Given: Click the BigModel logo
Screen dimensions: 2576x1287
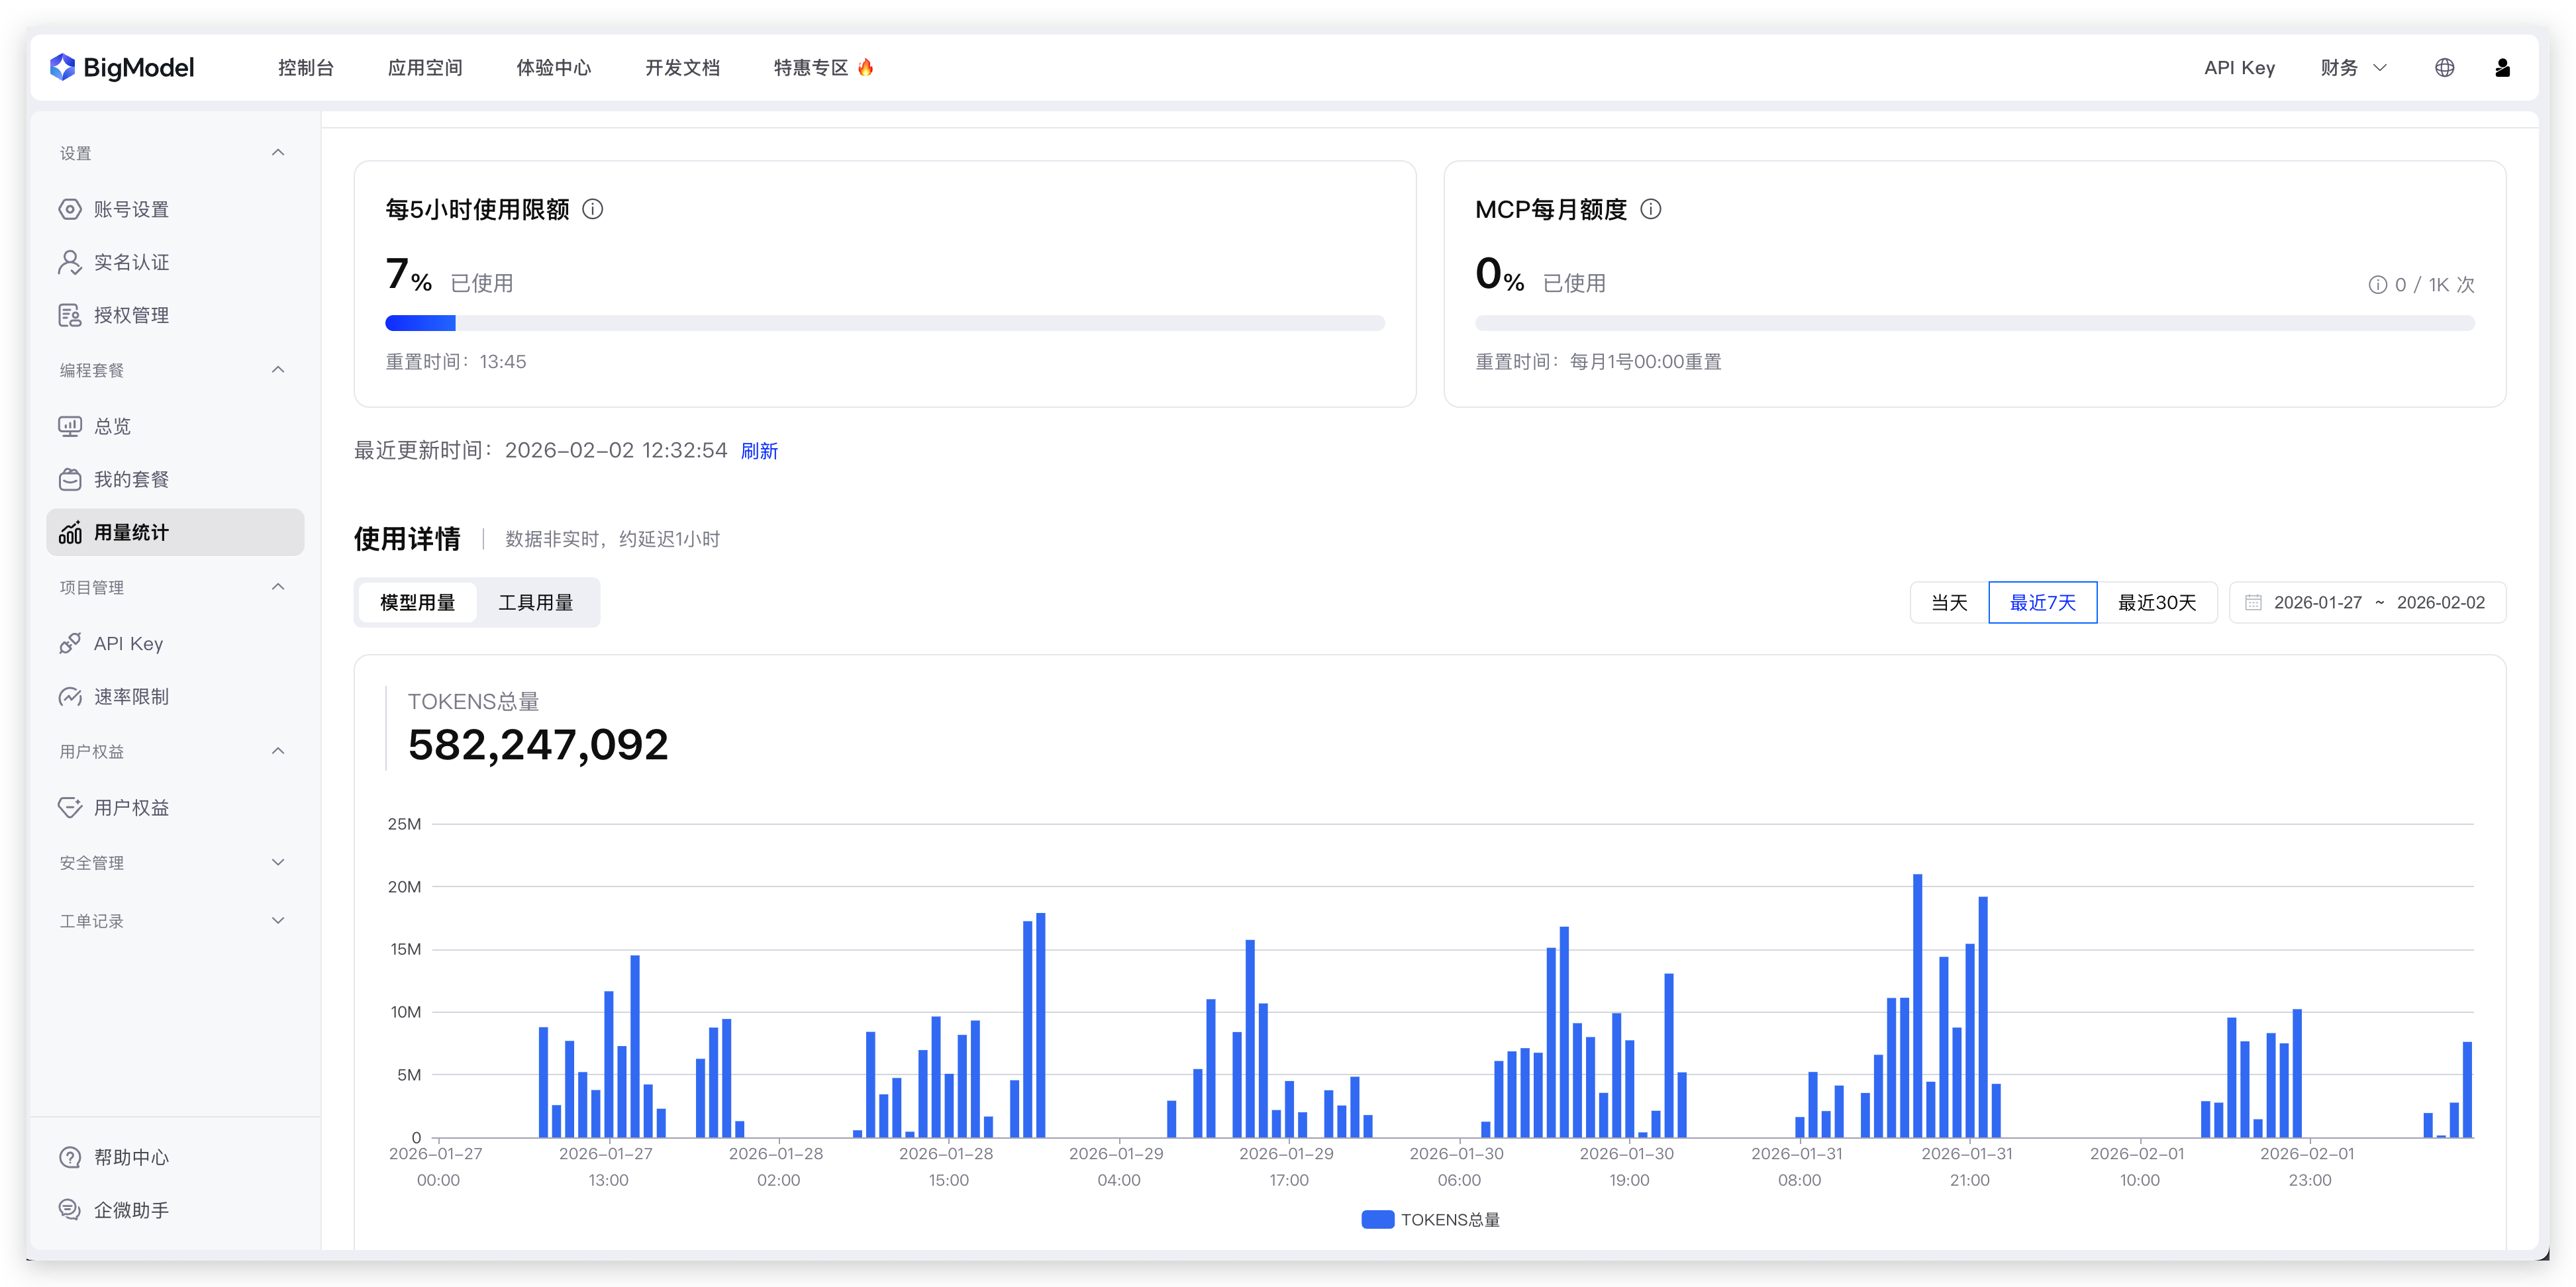Looking at the screenshot, I should point(122,67).
